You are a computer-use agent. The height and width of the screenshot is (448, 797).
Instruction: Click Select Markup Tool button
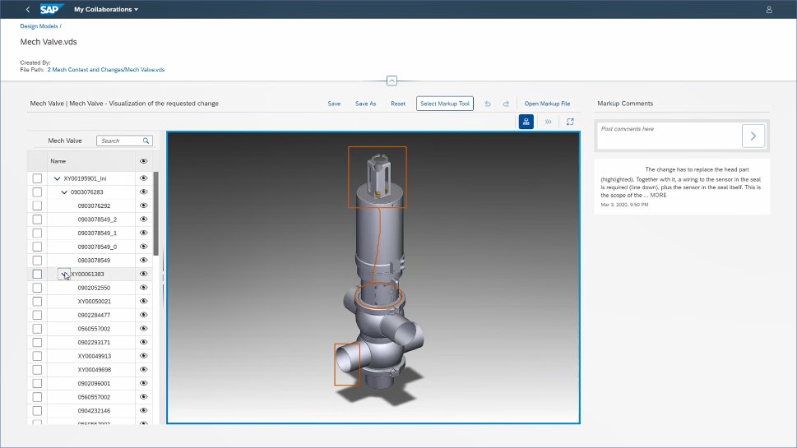444,104
